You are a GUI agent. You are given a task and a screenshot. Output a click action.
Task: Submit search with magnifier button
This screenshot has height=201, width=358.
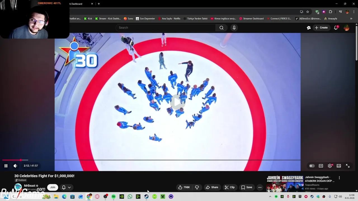click(222, 28)
